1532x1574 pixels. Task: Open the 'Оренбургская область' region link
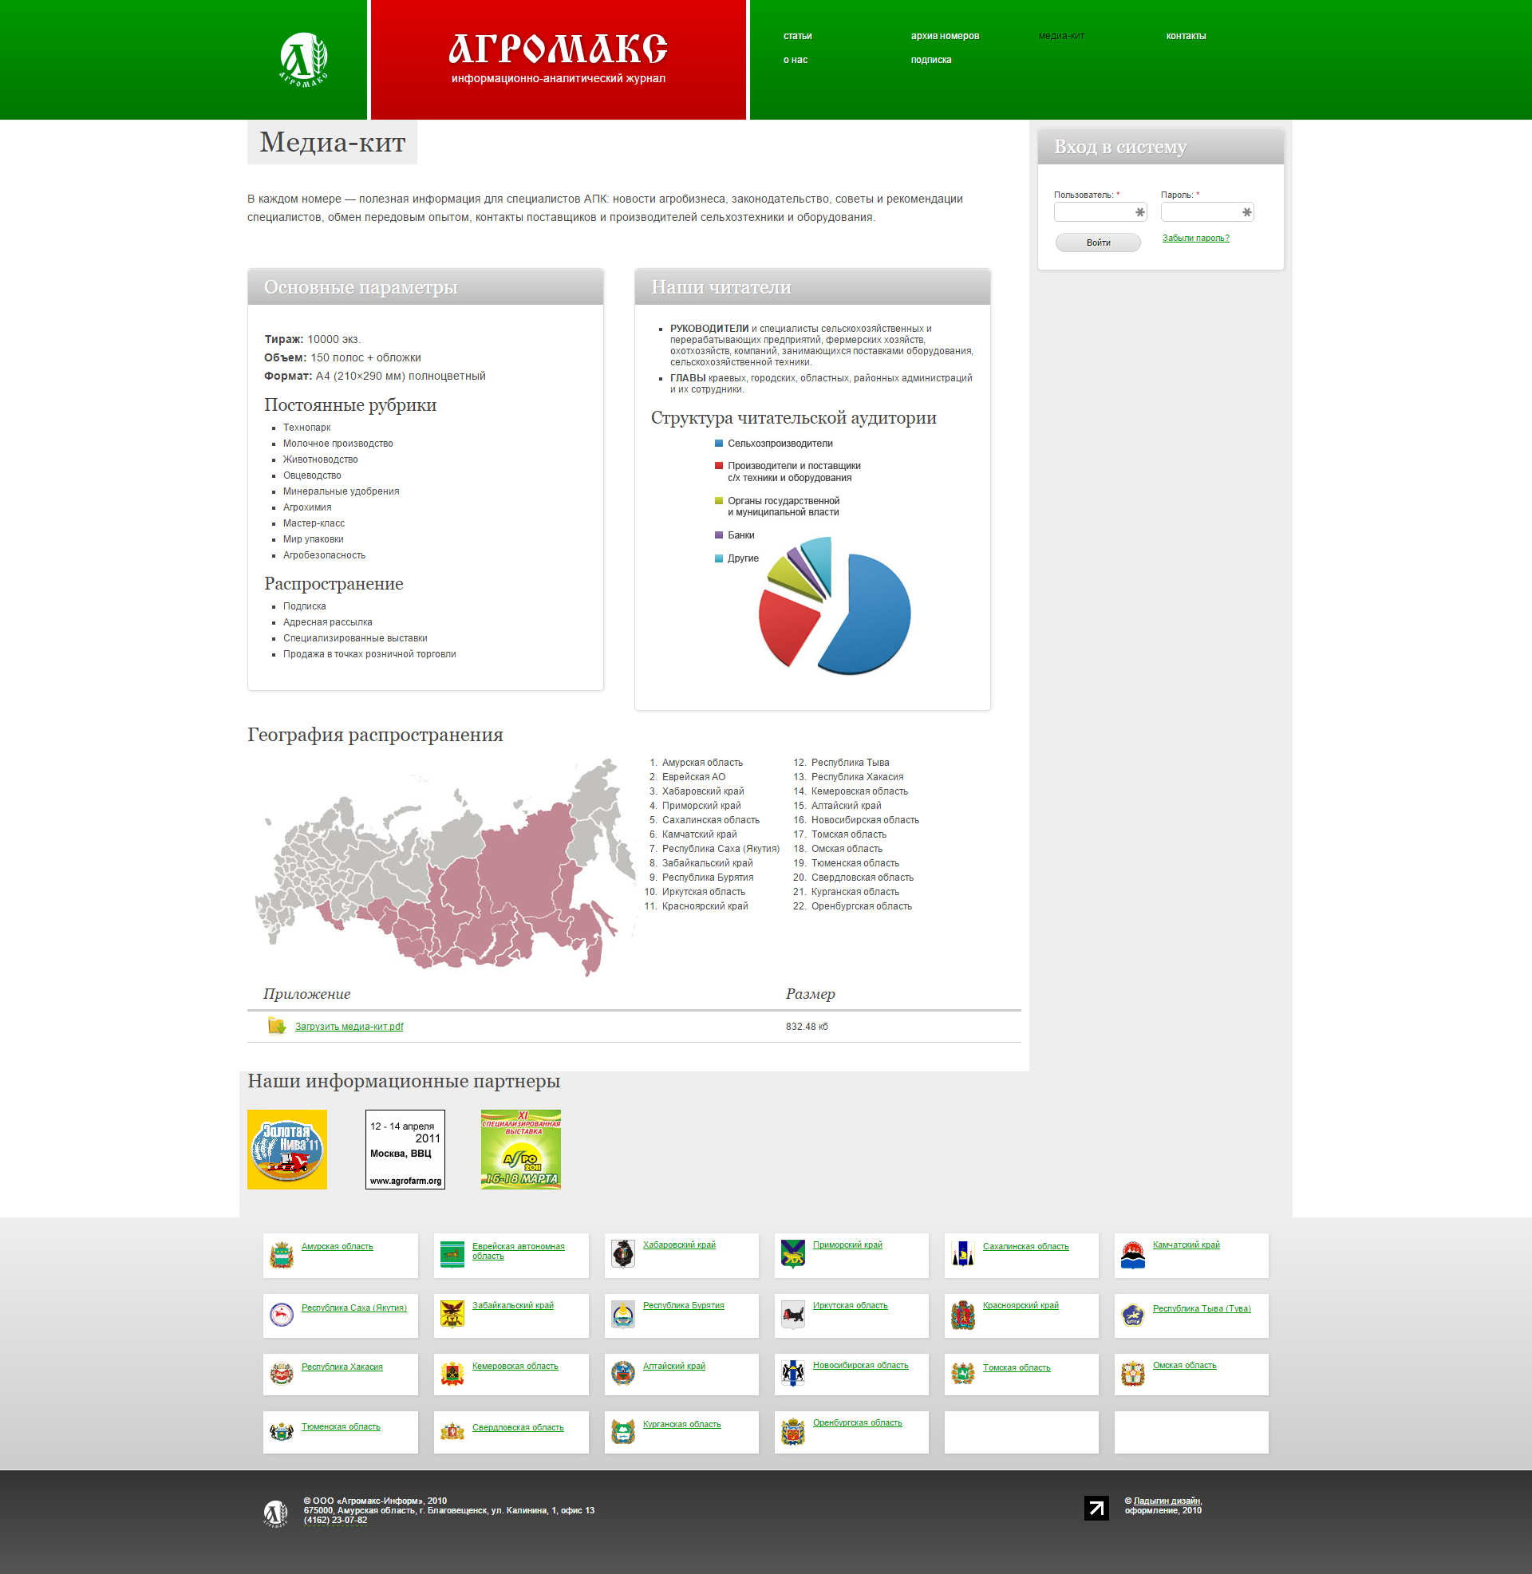point(857,1422)
